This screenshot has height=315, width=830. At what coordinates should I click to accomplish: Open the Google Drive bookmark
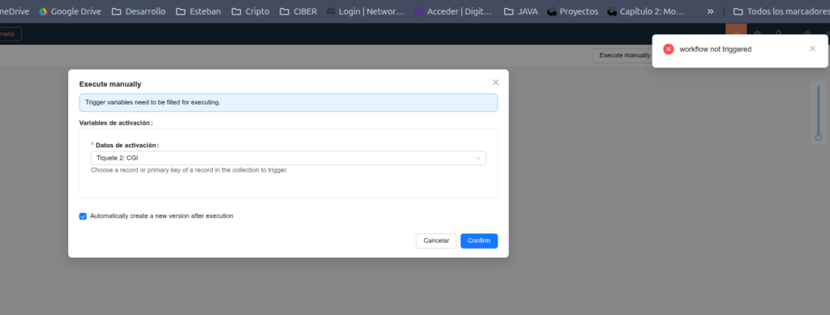(70, 11)
